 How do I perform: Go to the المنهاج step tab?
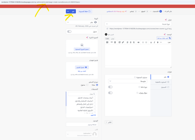[144, 11]
